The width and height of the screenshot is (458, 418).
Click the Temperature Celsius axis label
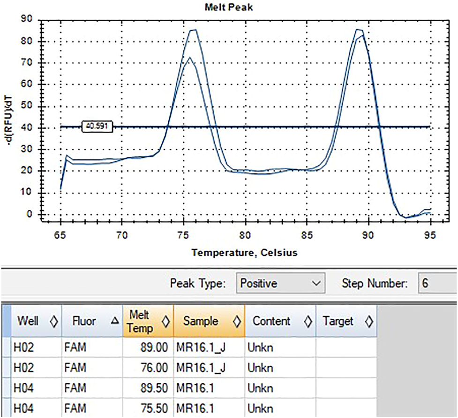coord(244,252)
